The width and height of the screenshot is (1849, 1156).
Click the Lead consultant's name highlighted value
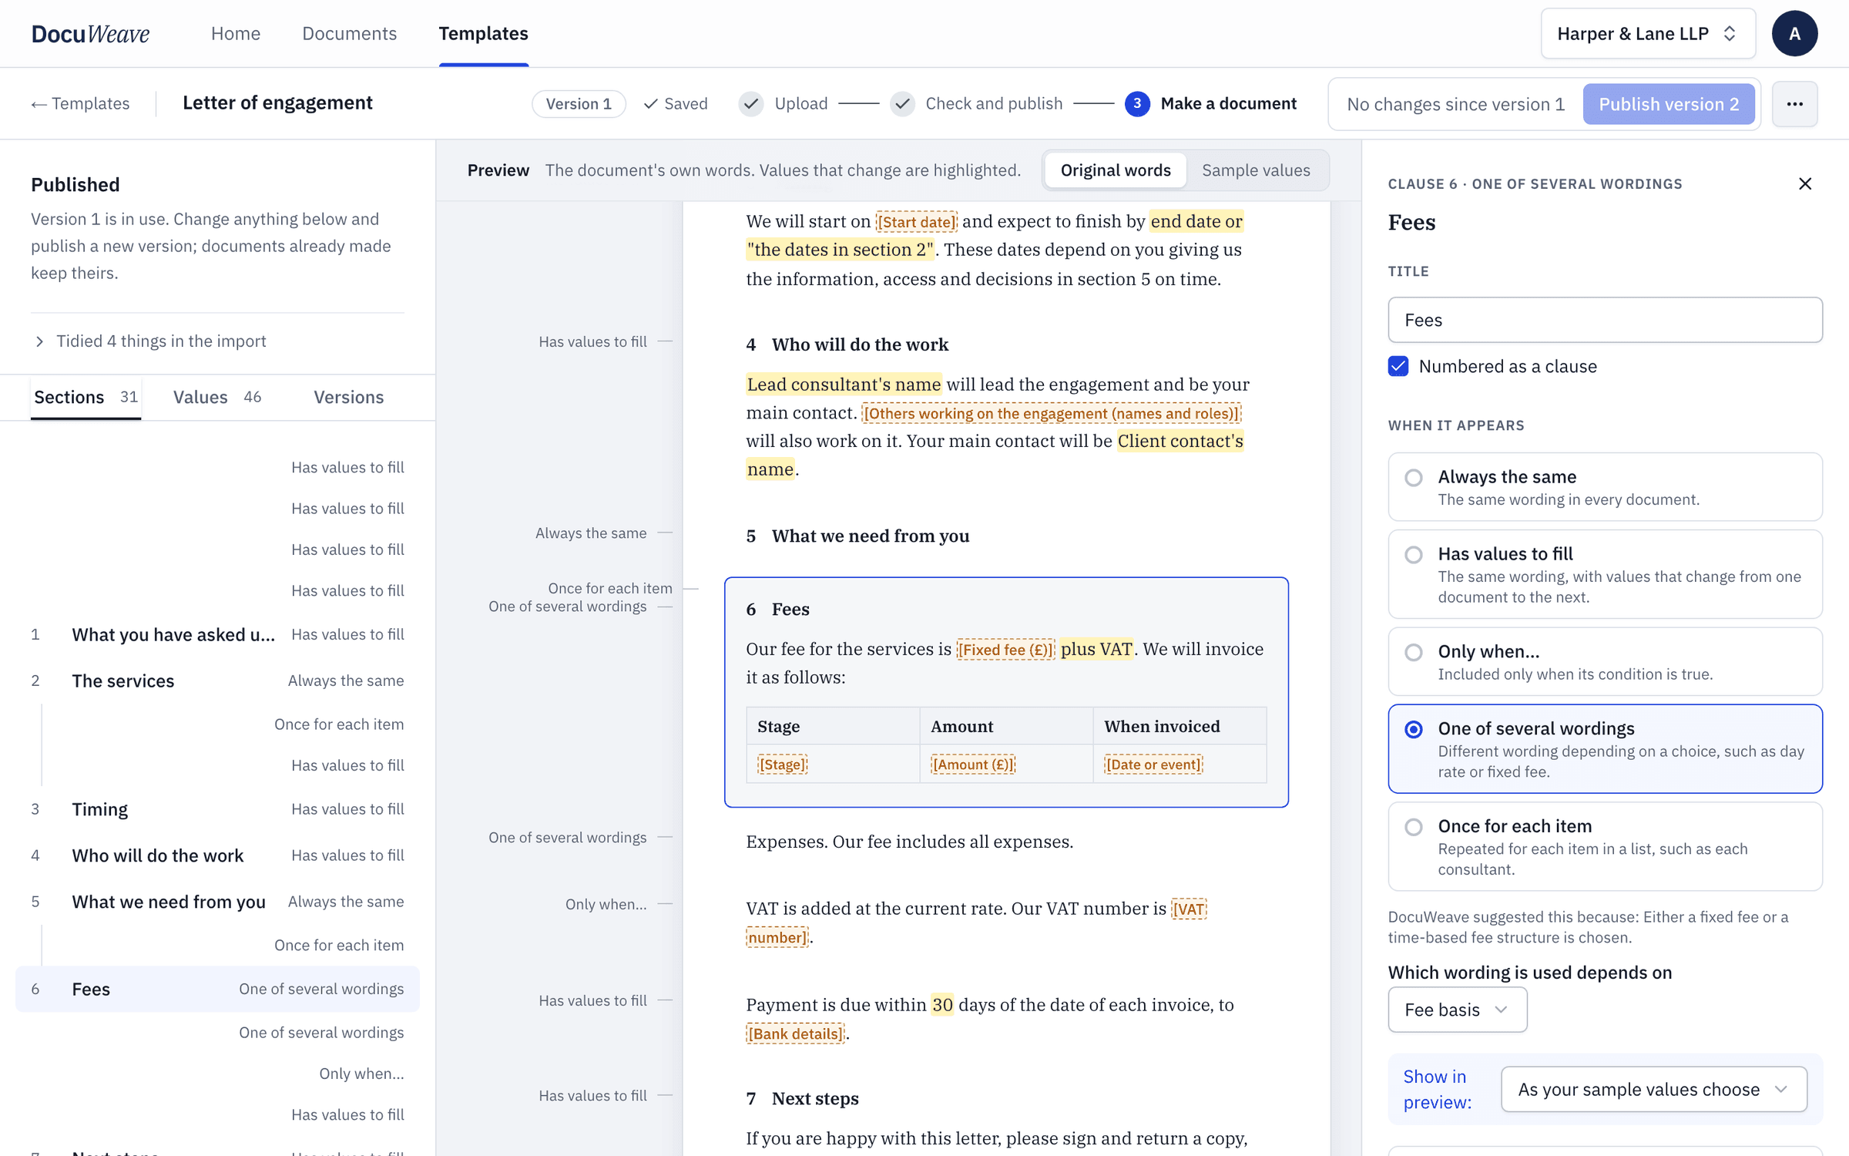pos(844,384)
